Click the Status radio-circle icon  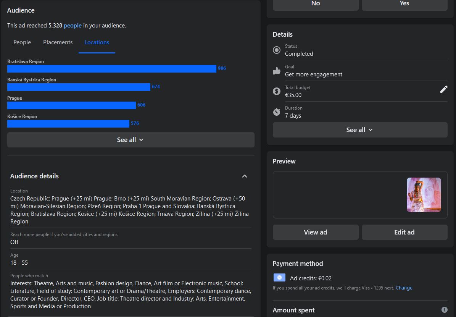pos(277,50)
